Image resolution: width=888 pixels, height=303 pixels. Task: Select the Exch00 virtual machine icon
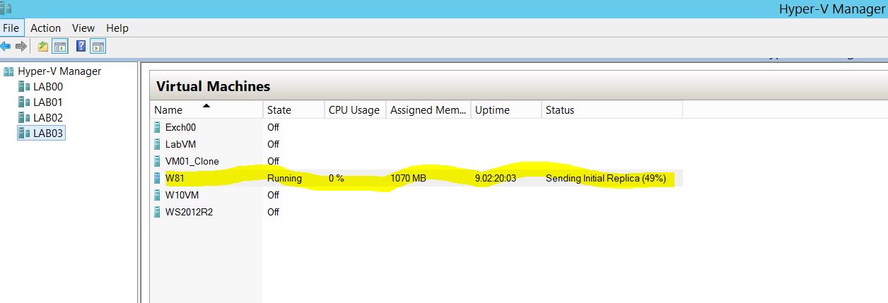point(157,128)
